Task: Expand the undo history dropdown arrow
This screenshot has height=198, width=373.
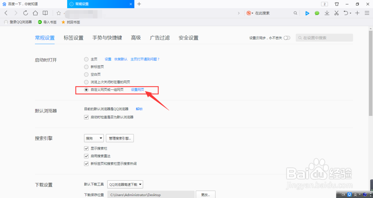Action: click(350, 13)
